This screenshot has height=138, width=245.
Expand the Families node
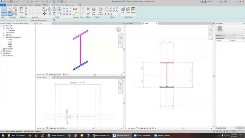click(2, 51)
